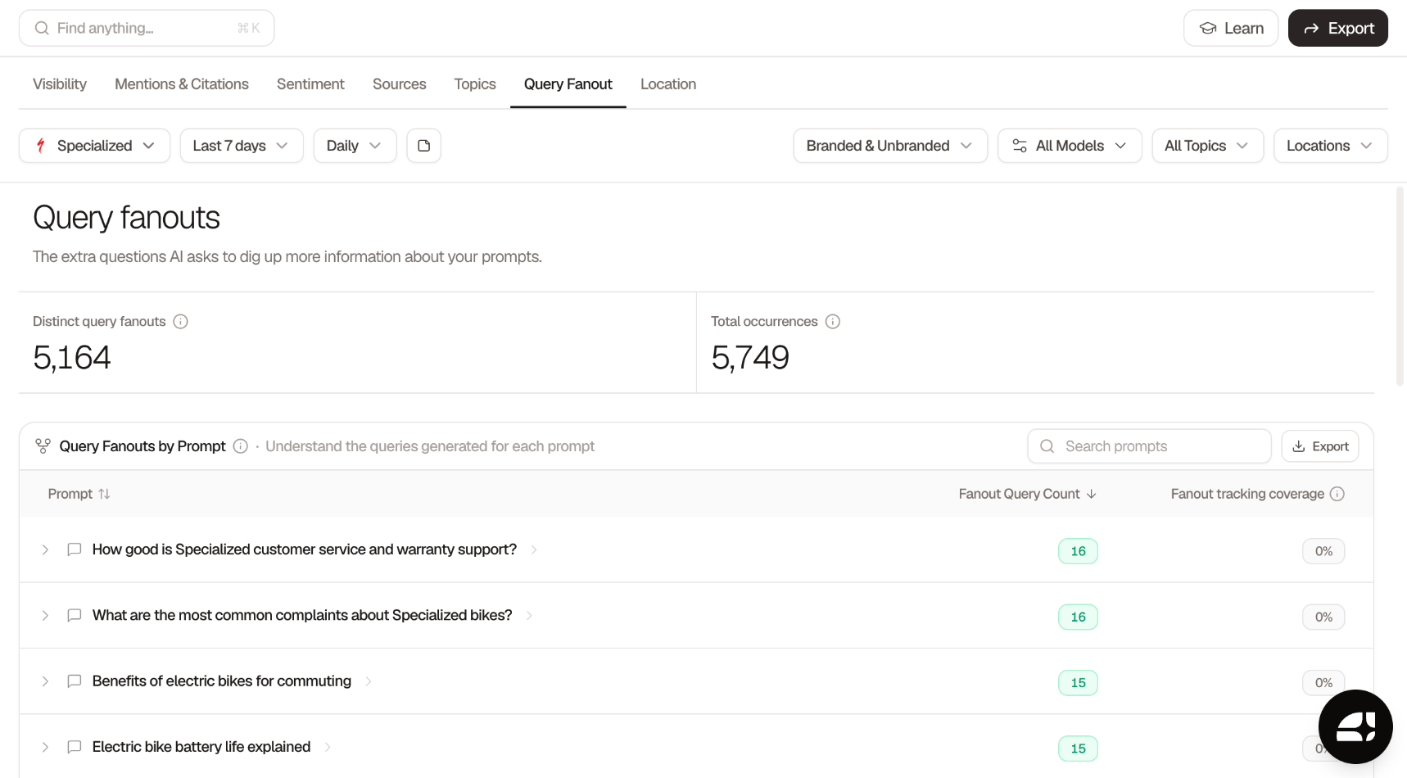Show info for Distinct query fanouts

181,322
